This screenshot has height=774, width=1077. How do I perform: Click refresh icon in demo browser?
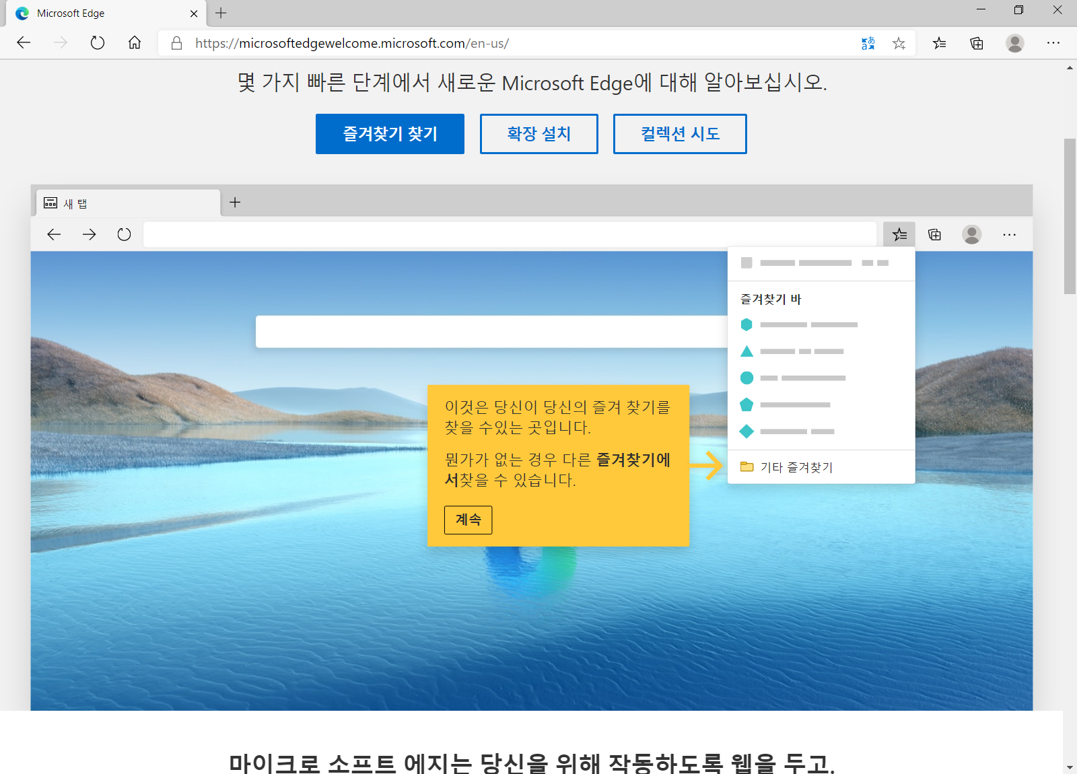pos(124,234)
